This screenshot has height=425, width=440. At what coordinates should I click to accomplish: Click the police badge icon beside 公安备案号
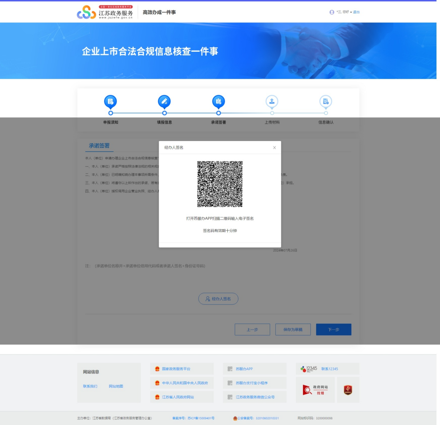point(235,418)
